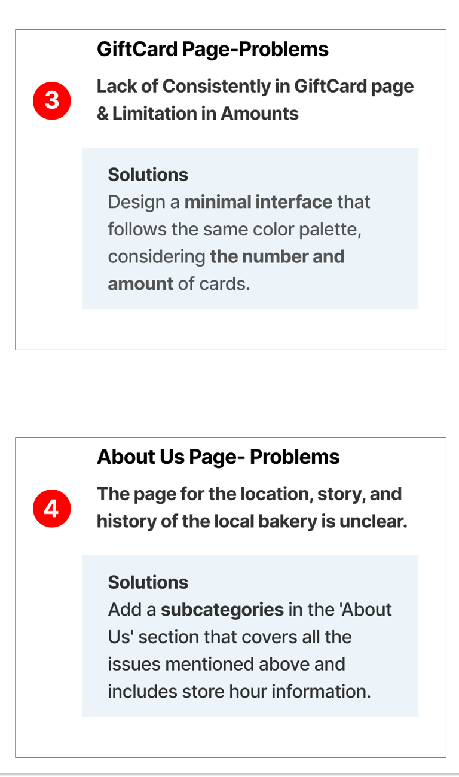The height and width of the screenshot is (777, 459).
Task: Click 'Add a' text in About Us solution
Action: coord(132,610)
